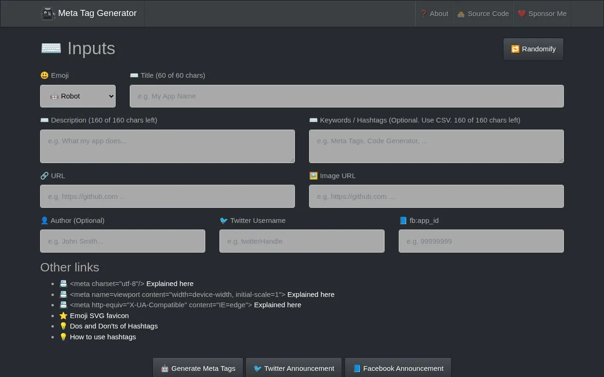The image size is (604, 377).
Task: Click the smiley icon beside Emoji label
Action: click(x=44, y=75)
